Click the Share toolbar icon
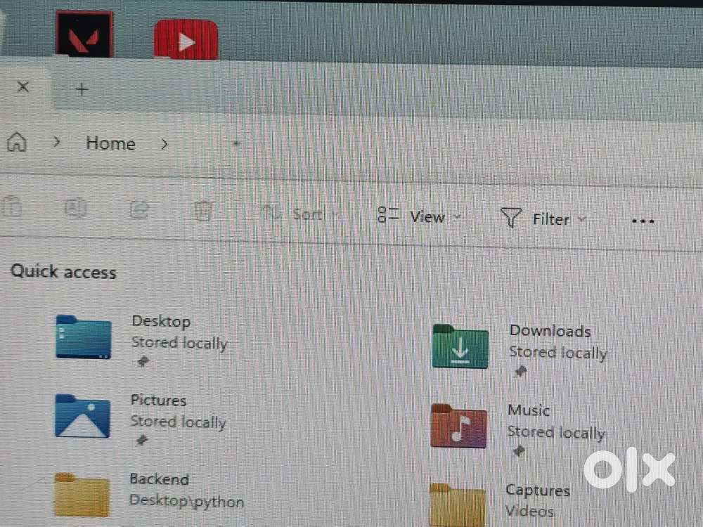 (x=139, y=209)
